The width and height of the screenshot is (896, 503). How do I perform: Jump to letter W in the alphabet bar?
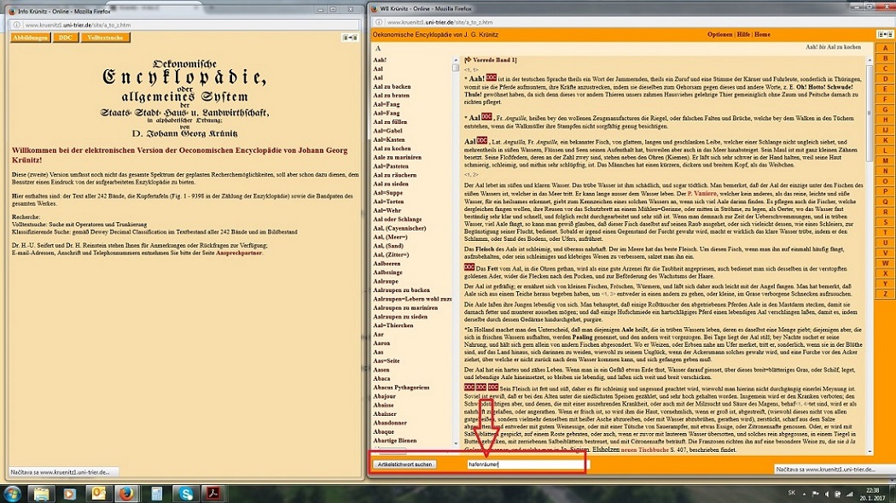click(885, 264)
